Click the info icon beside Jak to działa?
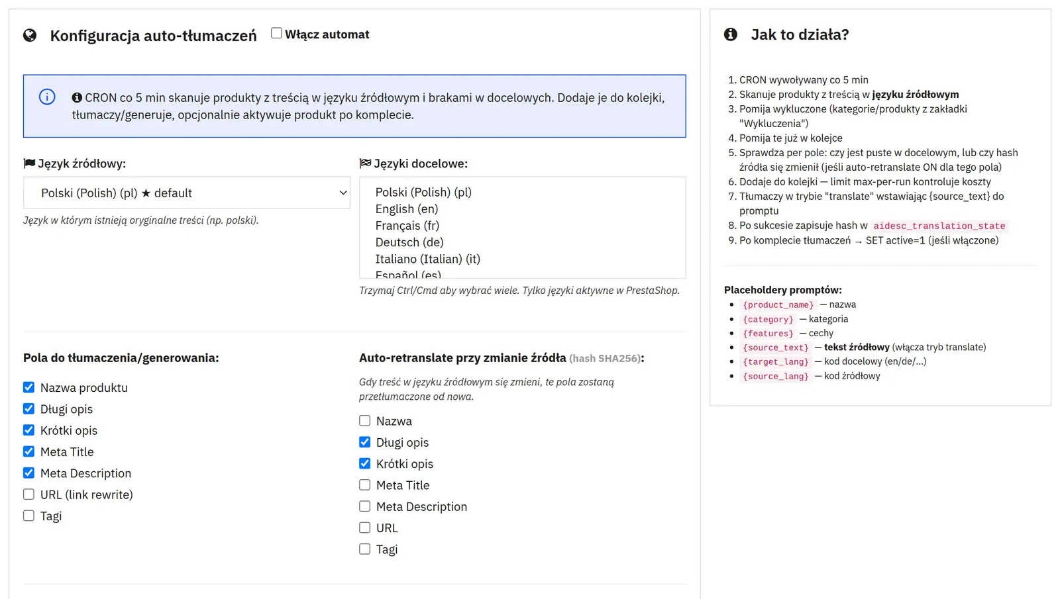 coord(731,34)
